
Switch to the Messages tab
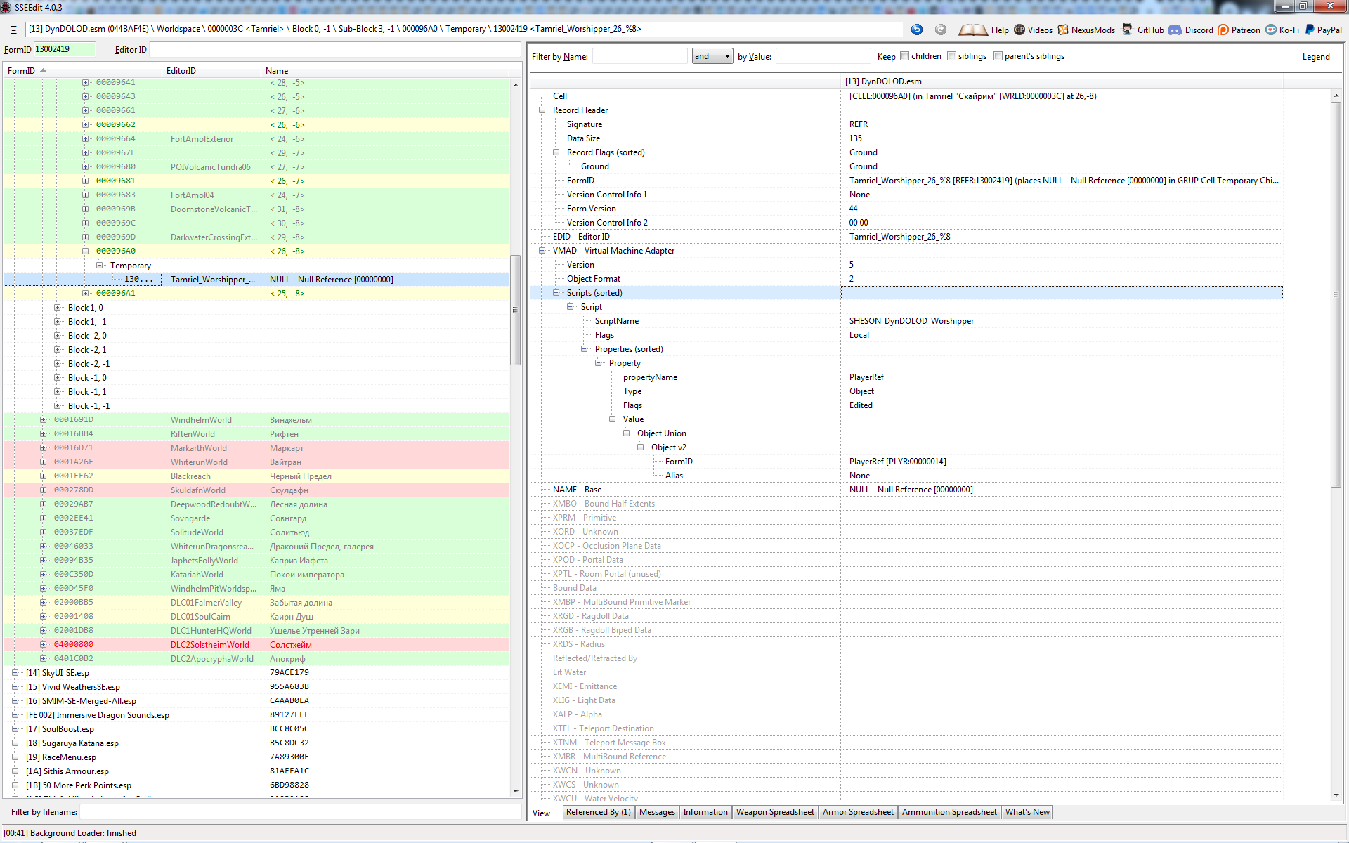click(x=657, y=812)
